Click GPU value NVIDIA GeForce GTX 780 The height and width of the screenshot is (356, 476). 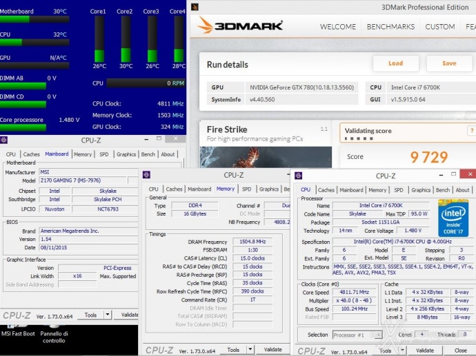pos(301,87)
